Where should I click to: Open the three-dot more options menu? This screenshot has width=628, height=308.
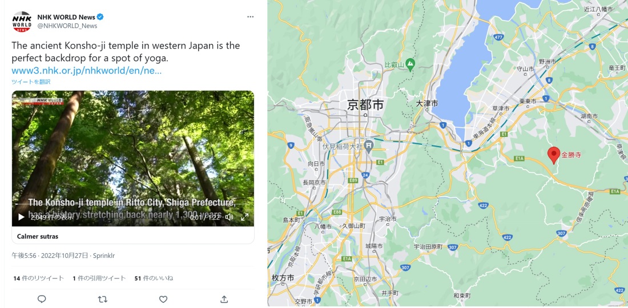tap(250, 17)
